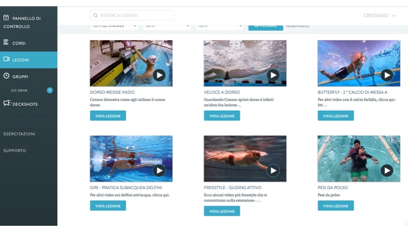Open the Go Swim group
This screenshot has width=408, height=232.
coord(19,90)
